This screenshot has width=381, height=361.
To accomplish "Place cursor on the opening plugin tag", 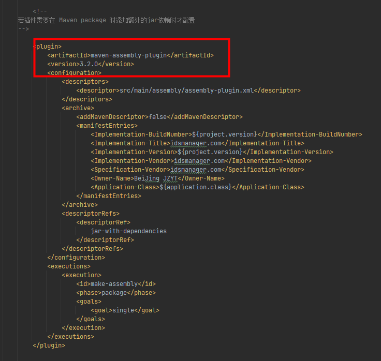I will 47,47.
